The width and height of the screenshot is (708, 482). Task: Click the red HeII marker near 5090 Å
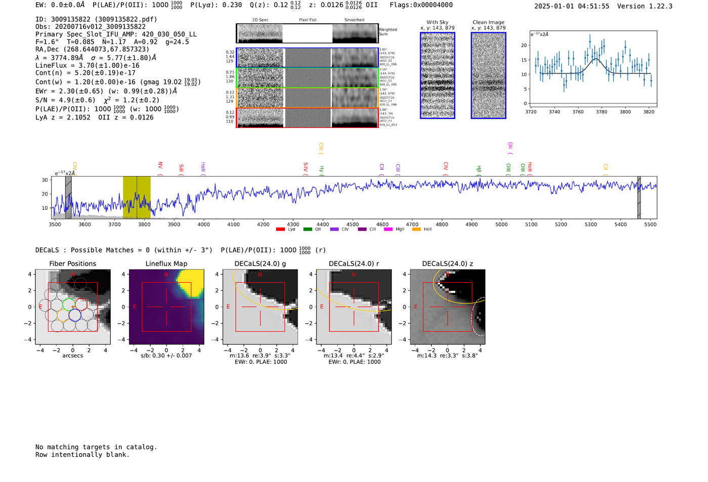click(x=530, y=168)
